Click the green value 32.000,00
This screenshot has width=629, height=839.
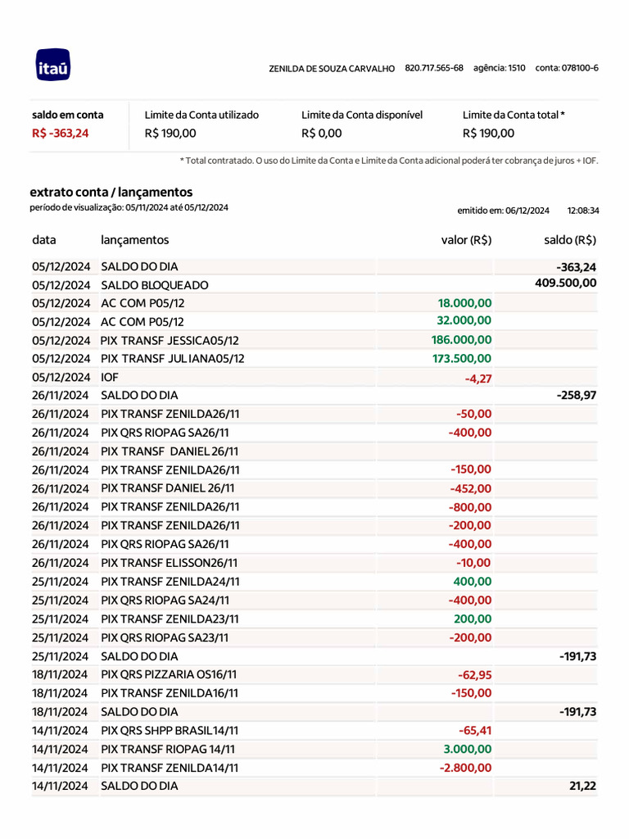464,320
